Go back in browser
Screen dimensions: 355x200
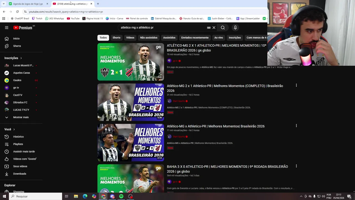tap(4, 12)
